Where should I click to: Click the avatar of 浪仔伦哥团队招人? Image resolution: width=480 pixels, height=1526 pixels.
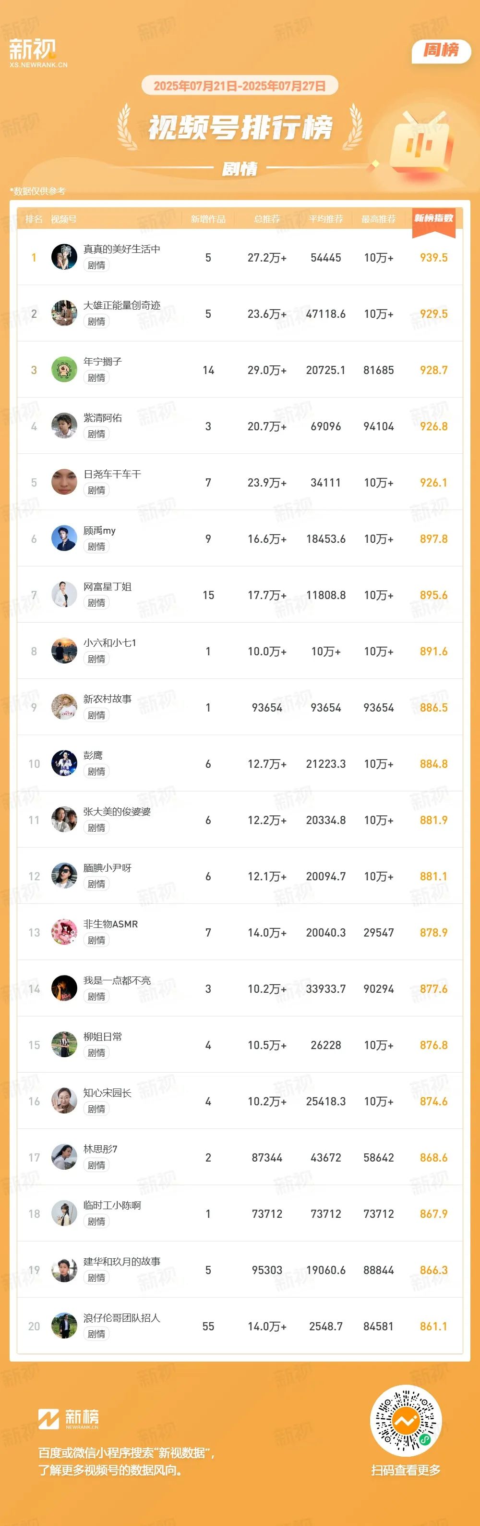click(x=64, y=1326)
